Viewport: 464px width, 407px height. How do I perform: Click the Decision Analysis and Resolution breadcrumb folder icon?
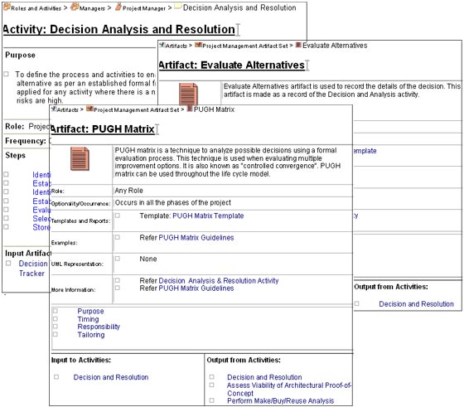click(178, 7)
